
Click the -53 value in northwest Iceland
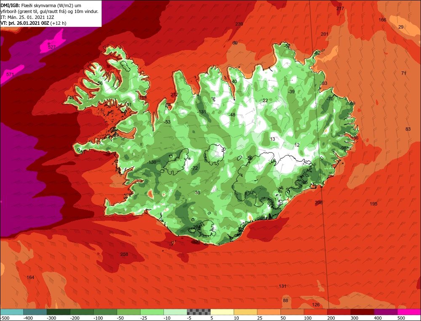coord(167,122)
